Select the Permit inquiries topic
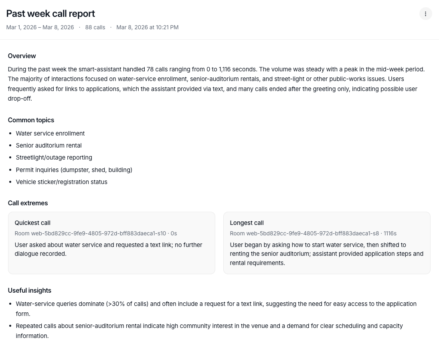The height and width of the screenshot is (342, 439). pyautogui.click(x=74, y=170)
